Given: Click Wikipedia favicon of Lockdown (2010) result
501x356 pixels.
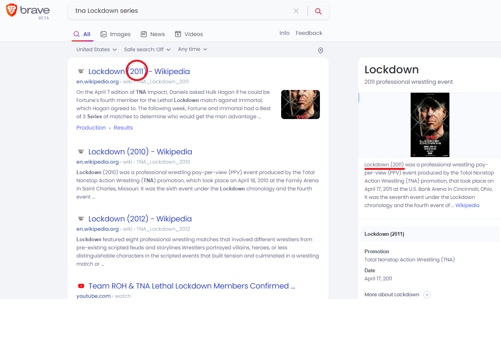Looking at the screenshot, I should 81,152.
